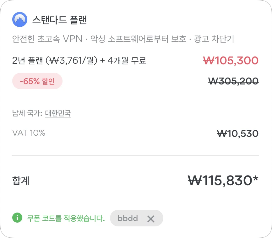Click the 스탠다드 플랜 title
272x238 pixels.
tap(59, 20)
